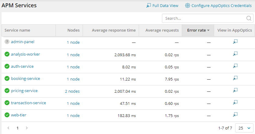The height and width of the screenshot is (134, 255).
Task: Click green status check beside pricing-service
Action: (x=7, y=91)
